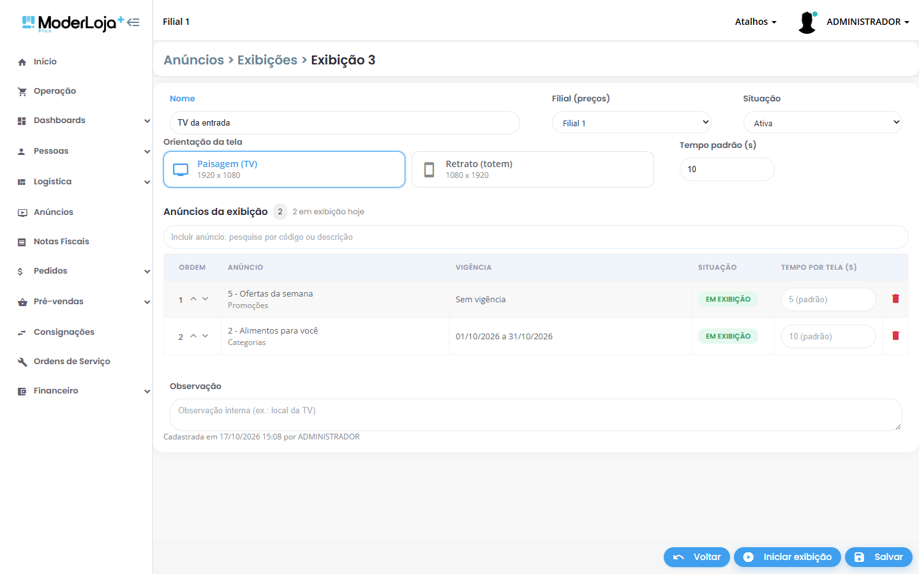This screenshot has width=919, height=574.
Task: Click the Nome input field
Action: [x=345, y=122]
